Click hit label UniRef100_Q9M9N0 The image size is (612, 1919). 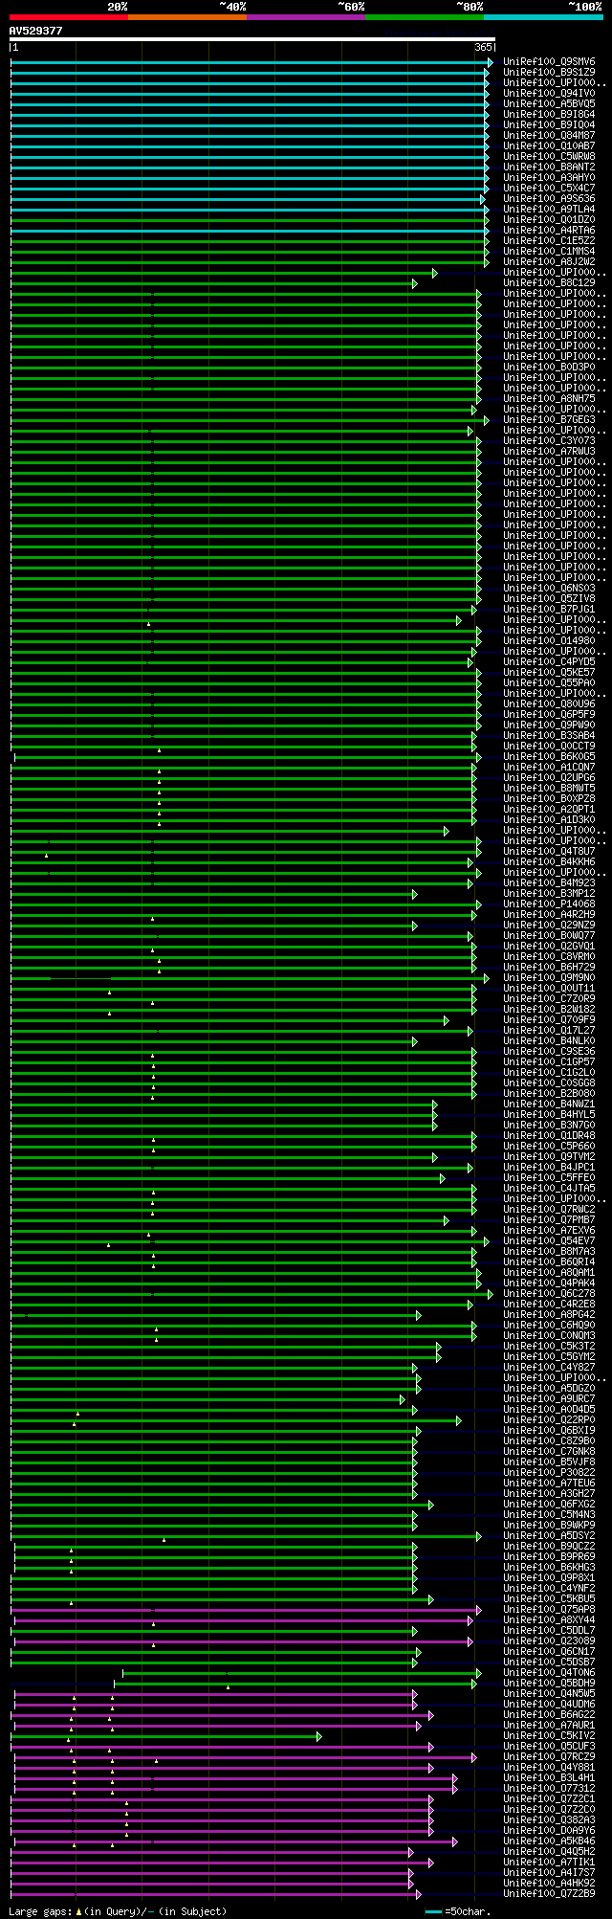pyautogui.click(x=549, y=978)
